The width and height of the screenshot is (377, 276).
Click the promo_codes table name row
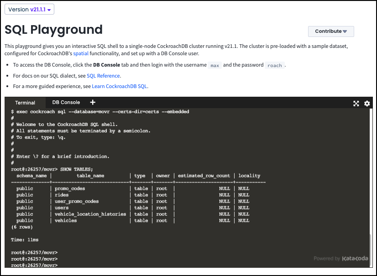click(70, 188)
